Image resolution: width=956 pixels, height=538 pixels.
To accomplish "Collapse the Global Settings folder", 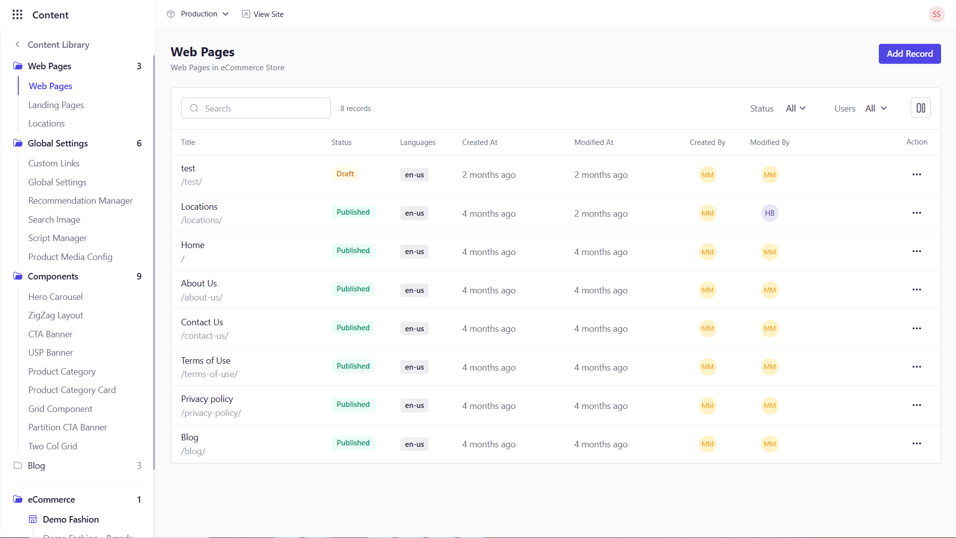I will [58, 143].
